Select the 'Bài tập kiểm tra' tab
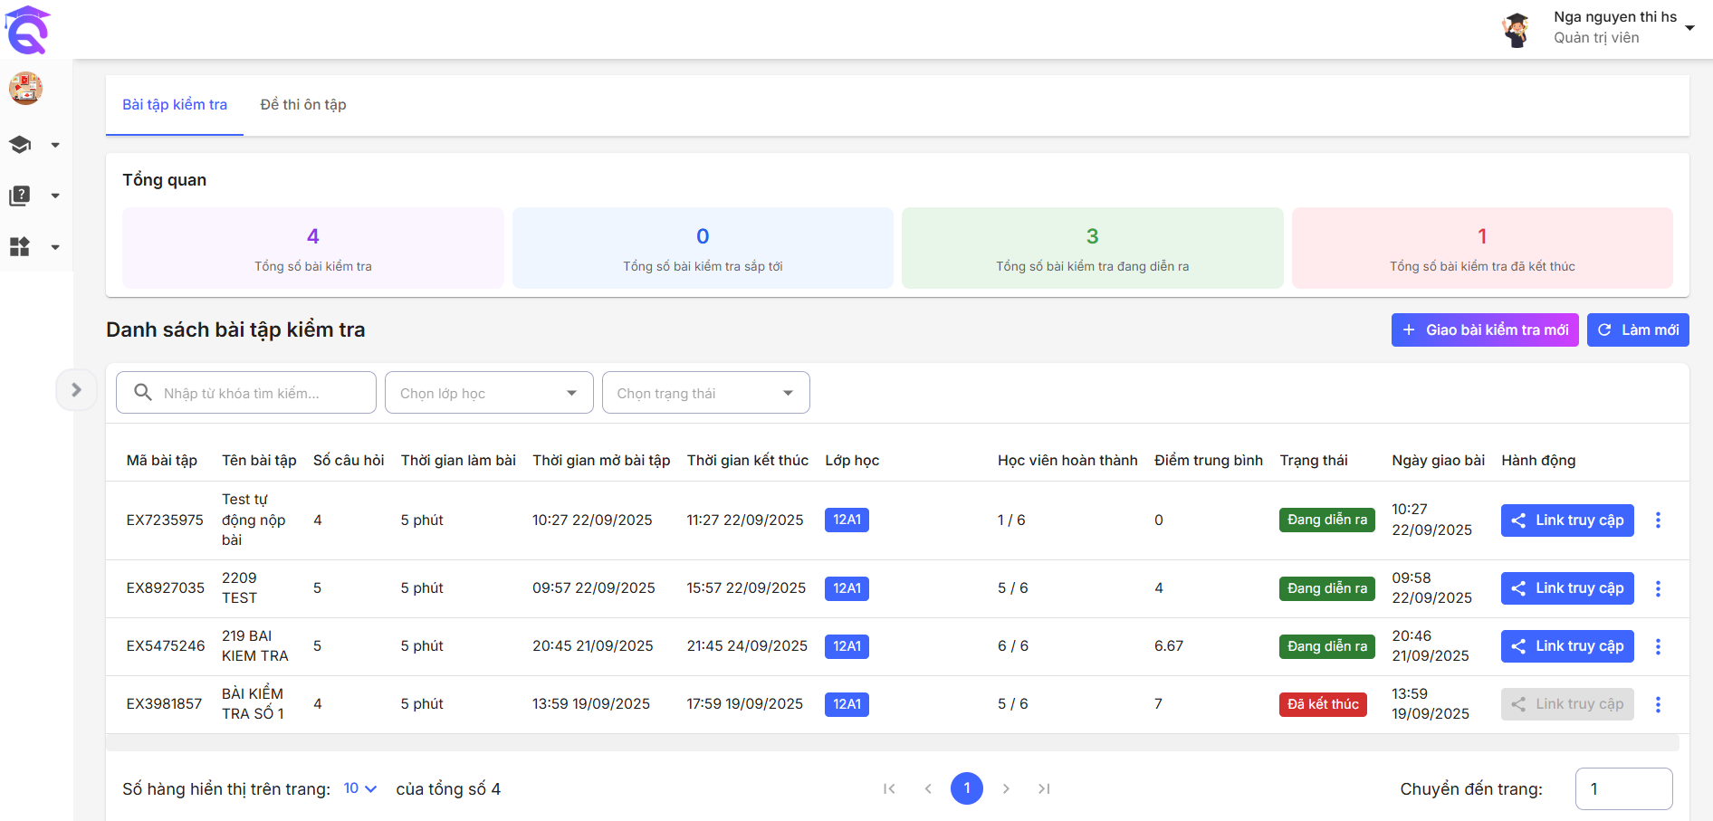The image size is (1713, 821). tap(175, 105)
